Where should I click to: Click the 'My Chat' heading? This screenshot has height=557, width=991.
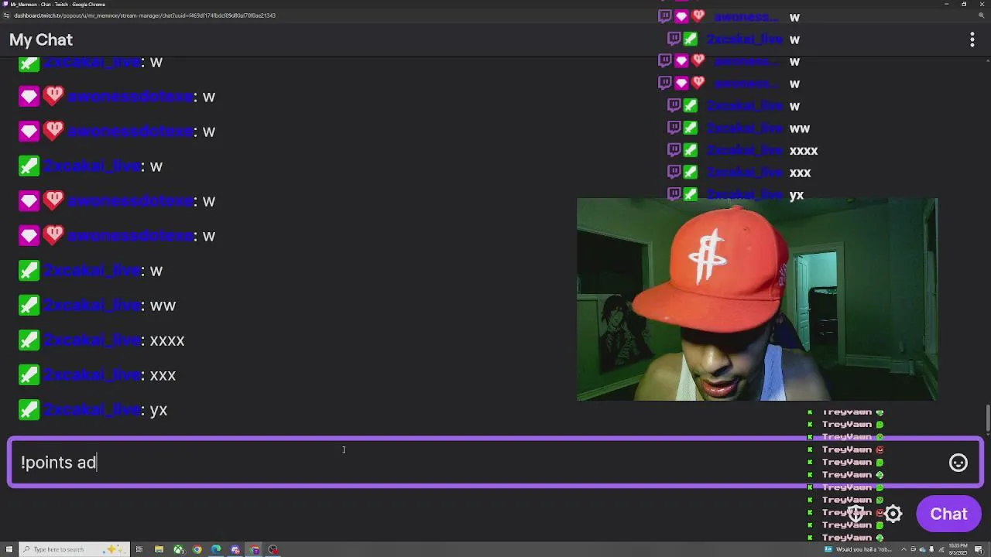coord(41,39)
